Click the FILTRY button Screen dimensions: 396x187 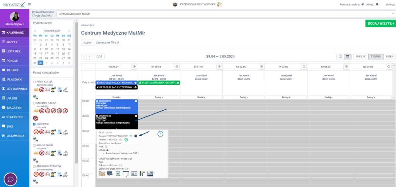(x=87, y=42)
